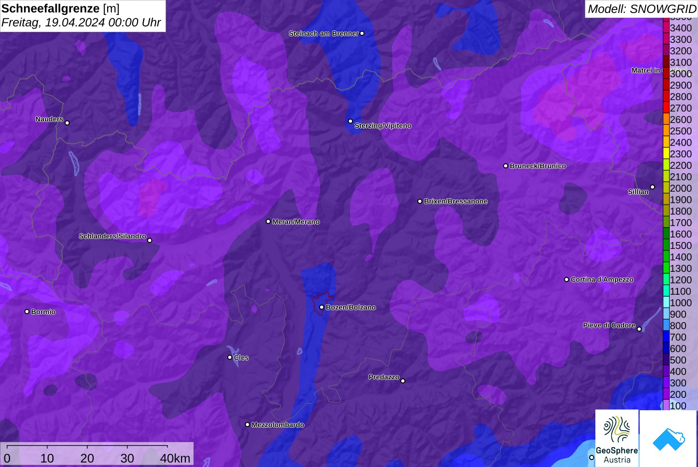The height and width of the screenshot is (467, 698).
Task: Click the legend value '2500'
Action: (x=681, y=131)
